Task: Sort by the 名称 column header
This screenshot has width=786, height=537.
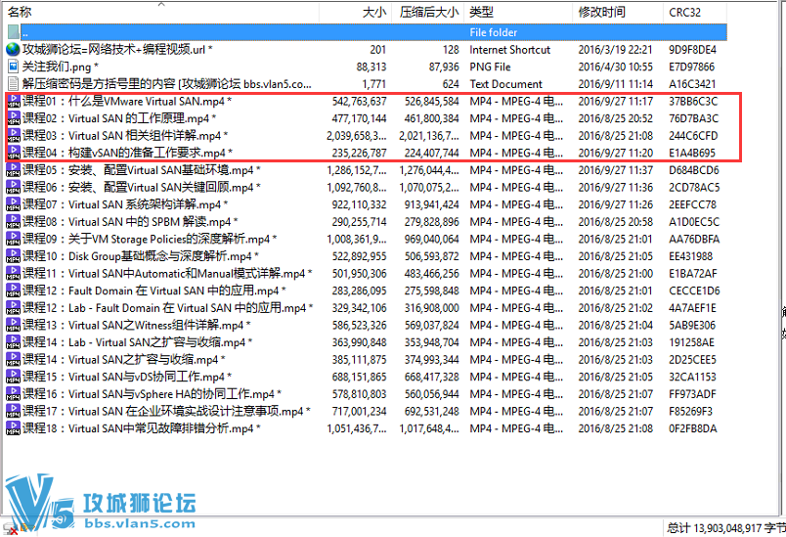Action: pos(21,12)
